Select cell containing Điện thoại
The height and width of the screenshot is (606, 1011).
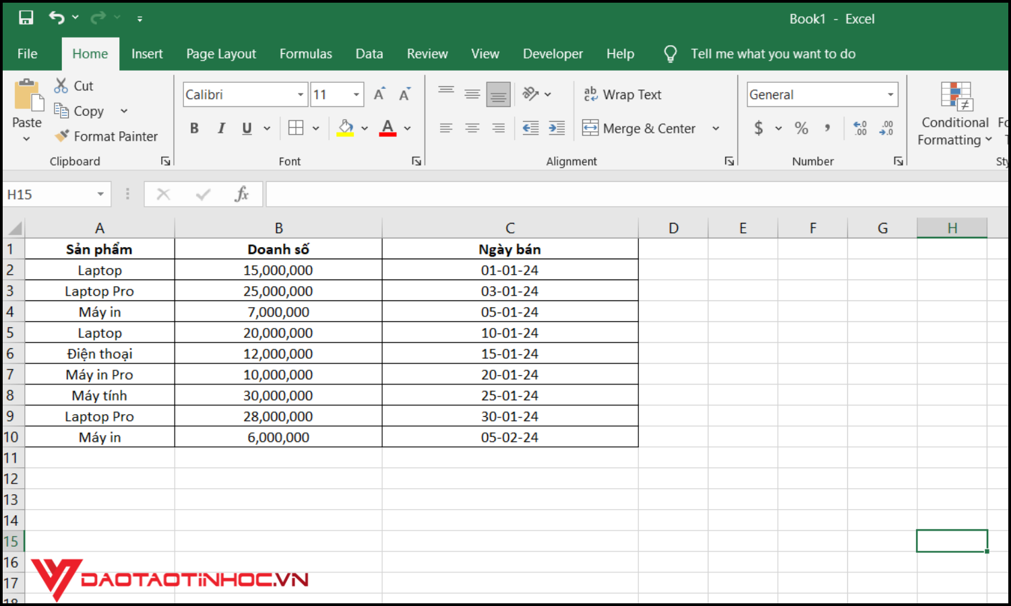click(100, 353)
